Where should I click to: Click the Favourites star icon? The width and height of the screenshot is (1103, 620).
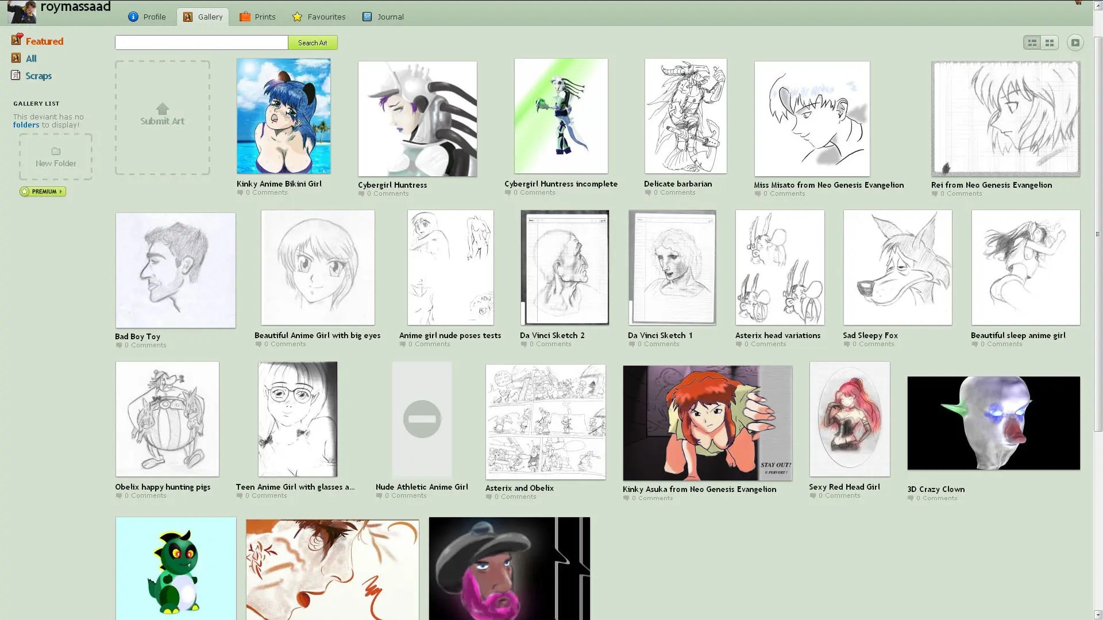pos(297,17)
